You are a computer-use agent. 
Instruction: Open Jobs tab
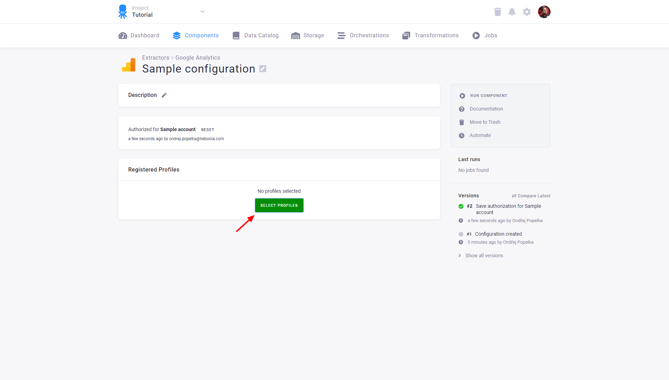click(x=485, y=36)
